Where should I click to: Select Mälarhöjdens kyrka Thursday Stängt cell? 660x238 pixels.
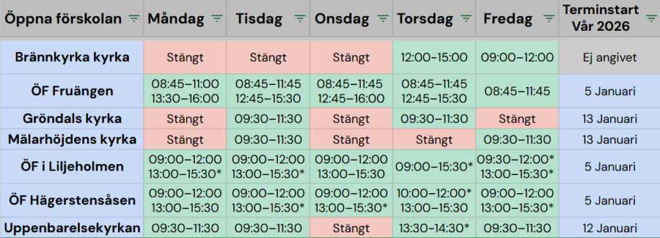point(434,140)
